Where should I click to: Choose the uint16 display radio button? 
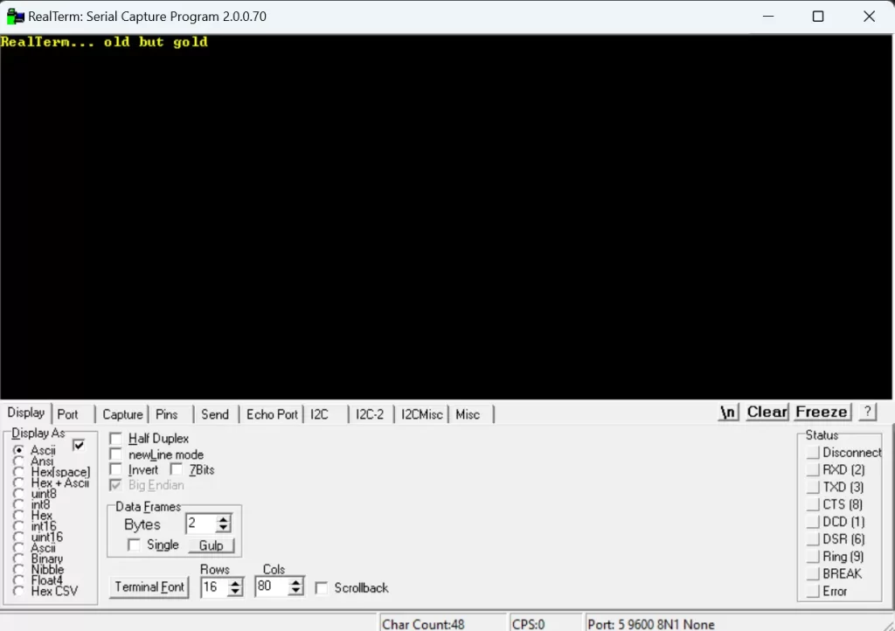(x=19, y=537)
